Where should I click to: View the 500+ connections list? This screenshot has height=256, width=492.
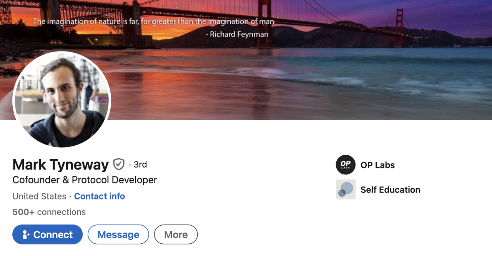click(49, 212)
